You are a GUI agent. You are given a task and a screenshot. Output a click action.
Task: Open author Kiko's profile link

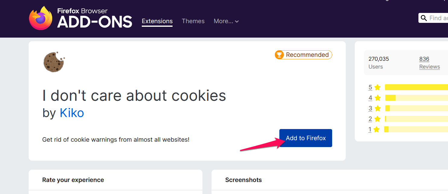click(72, 113)
